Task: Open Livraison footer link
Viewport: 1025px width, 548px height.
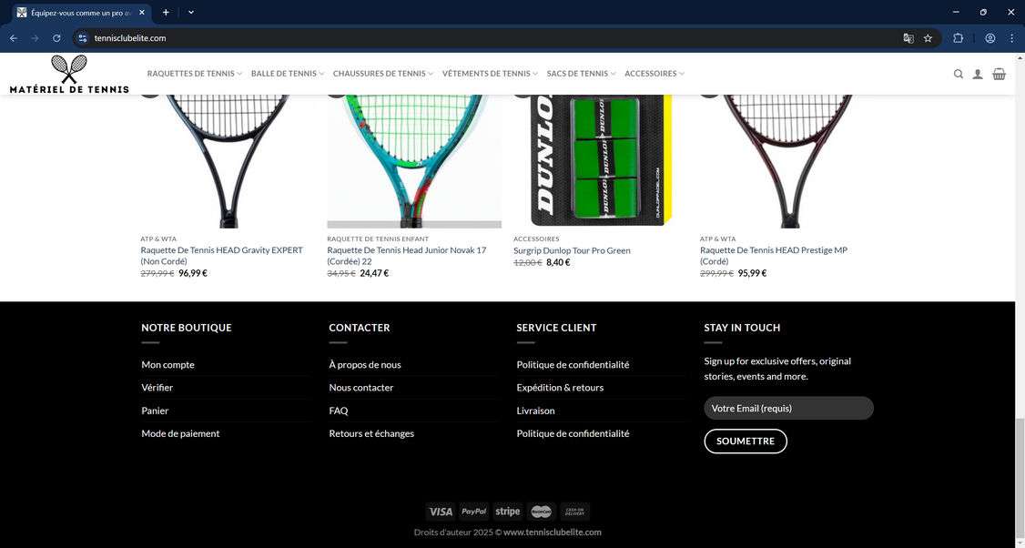Action: click(535, 411)
